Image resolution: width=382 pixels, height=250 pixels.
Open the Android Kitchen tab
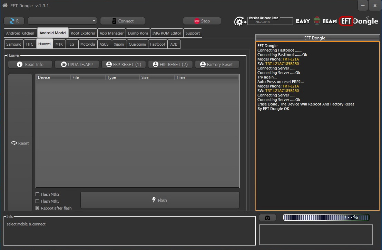click(x=20, y=33)
